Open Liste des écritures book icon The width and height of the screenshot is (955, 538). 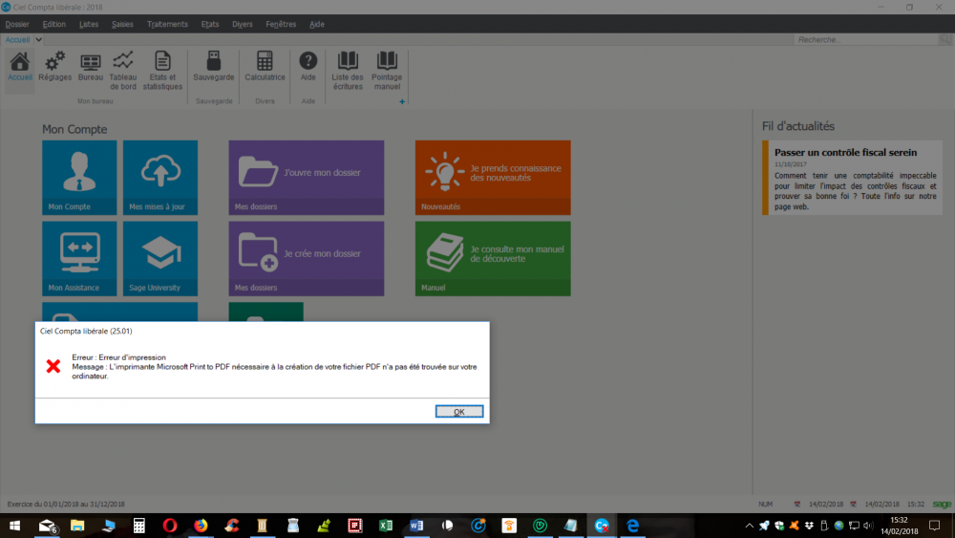coord(348,71)
